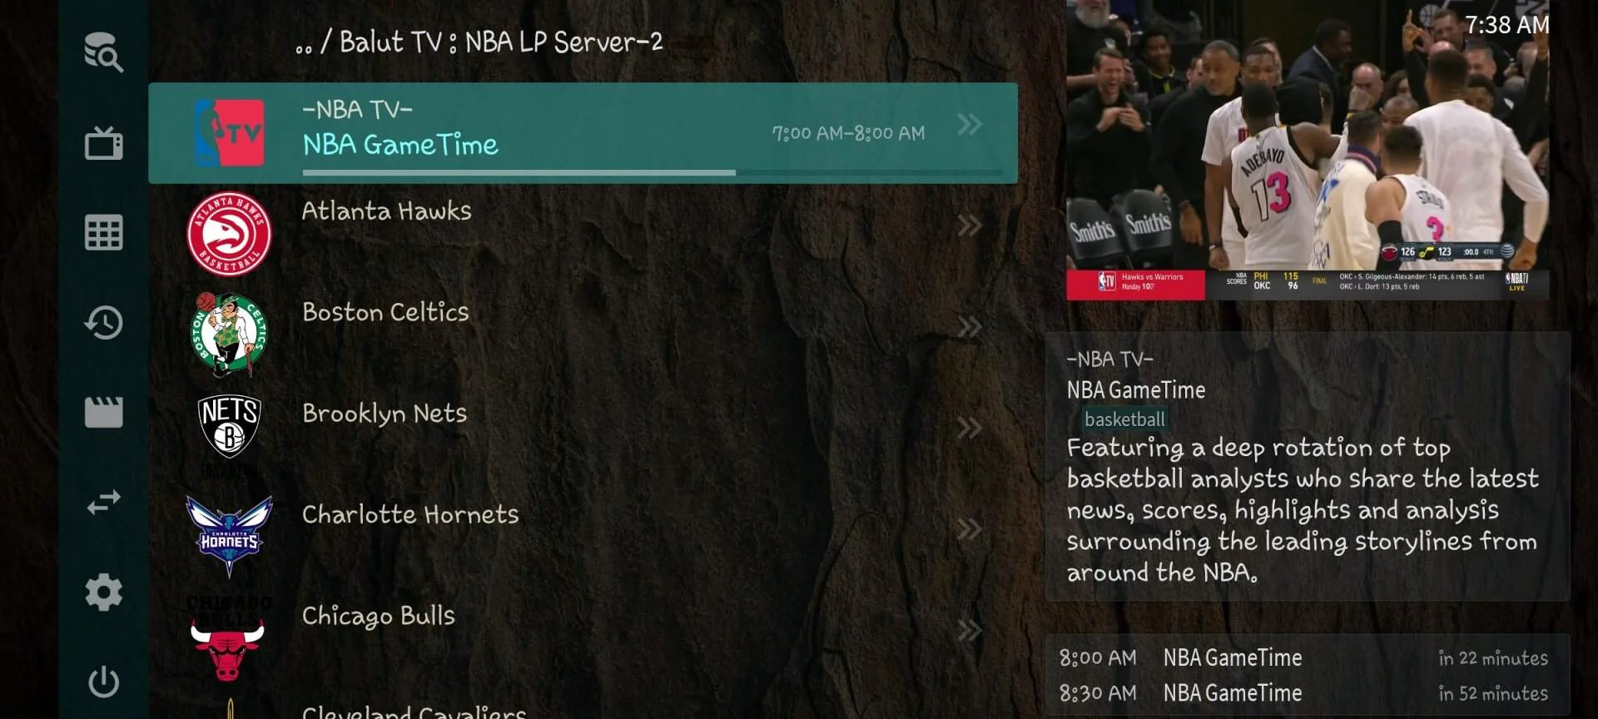Open the history clock icon

[103, 322]
